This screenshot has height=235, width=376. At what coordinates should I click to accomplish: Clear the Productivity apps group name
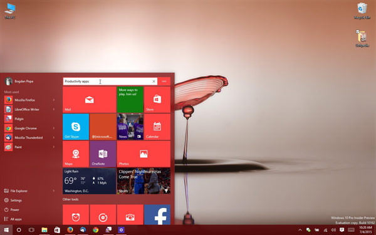154,81
